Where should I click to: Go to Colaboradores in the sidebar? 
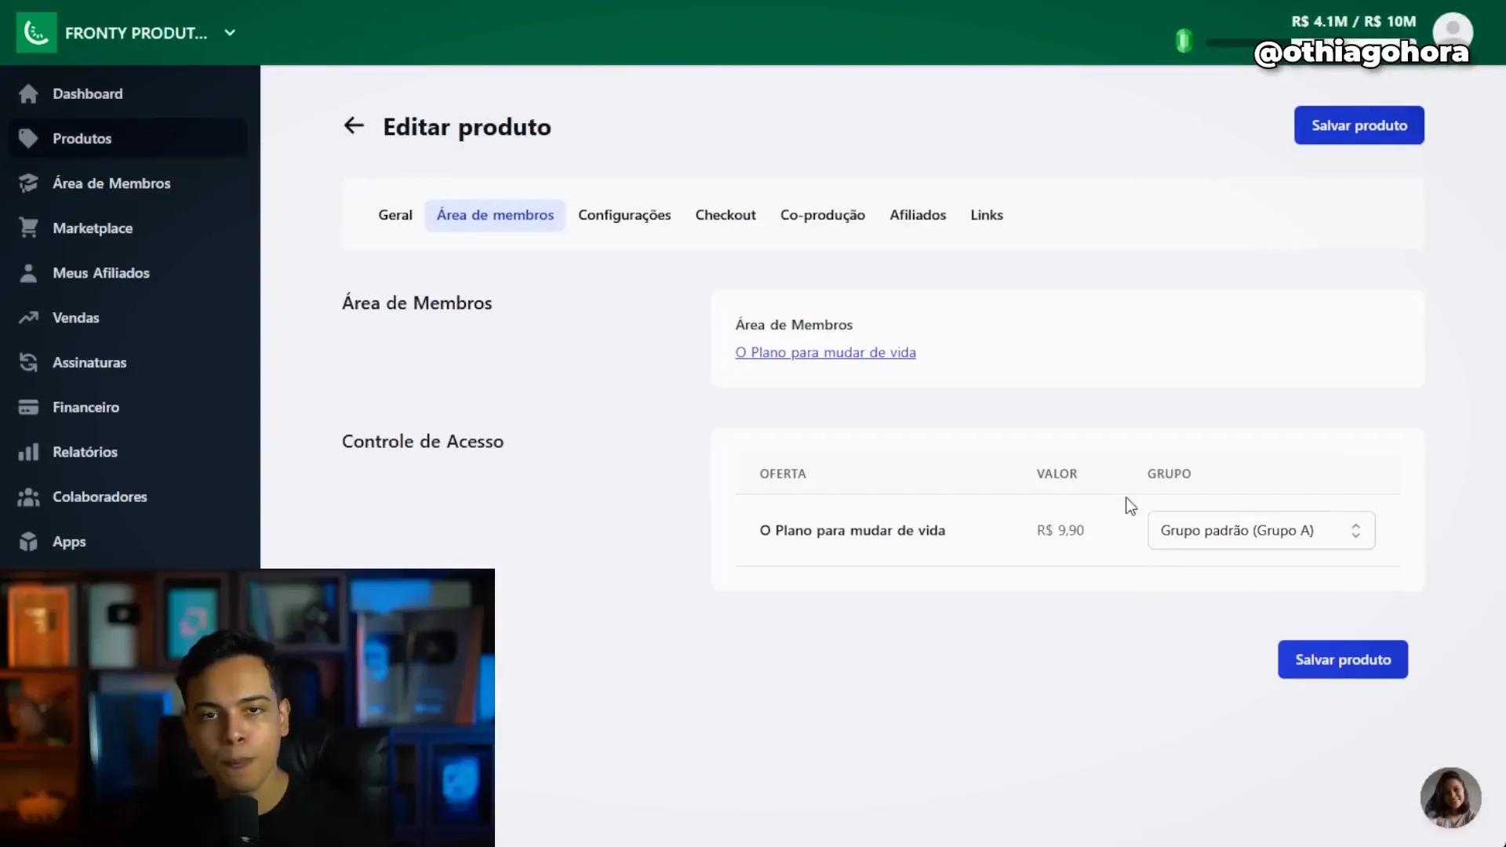[128, 496]
